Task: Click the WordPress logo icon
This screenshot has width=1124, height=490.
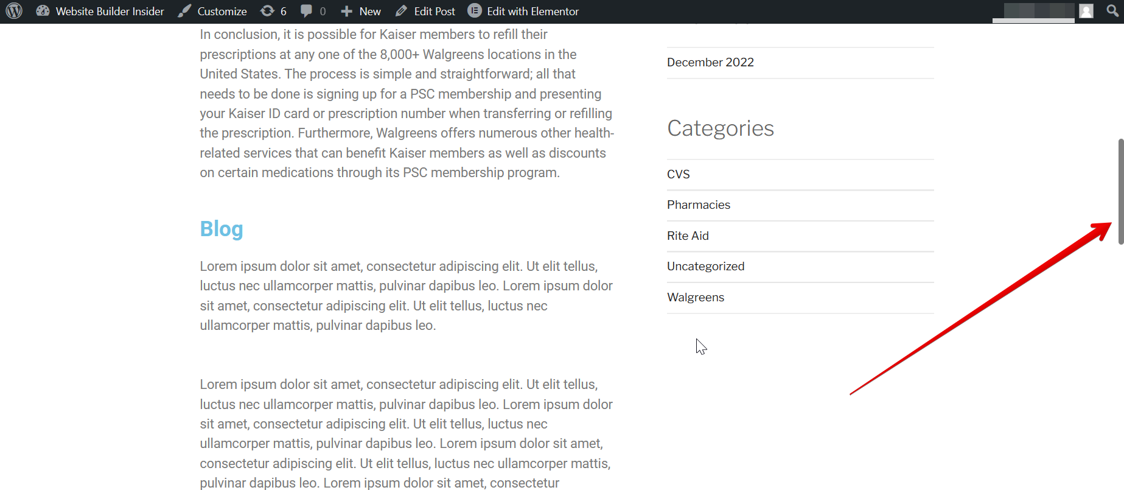Action: (14, 11)
